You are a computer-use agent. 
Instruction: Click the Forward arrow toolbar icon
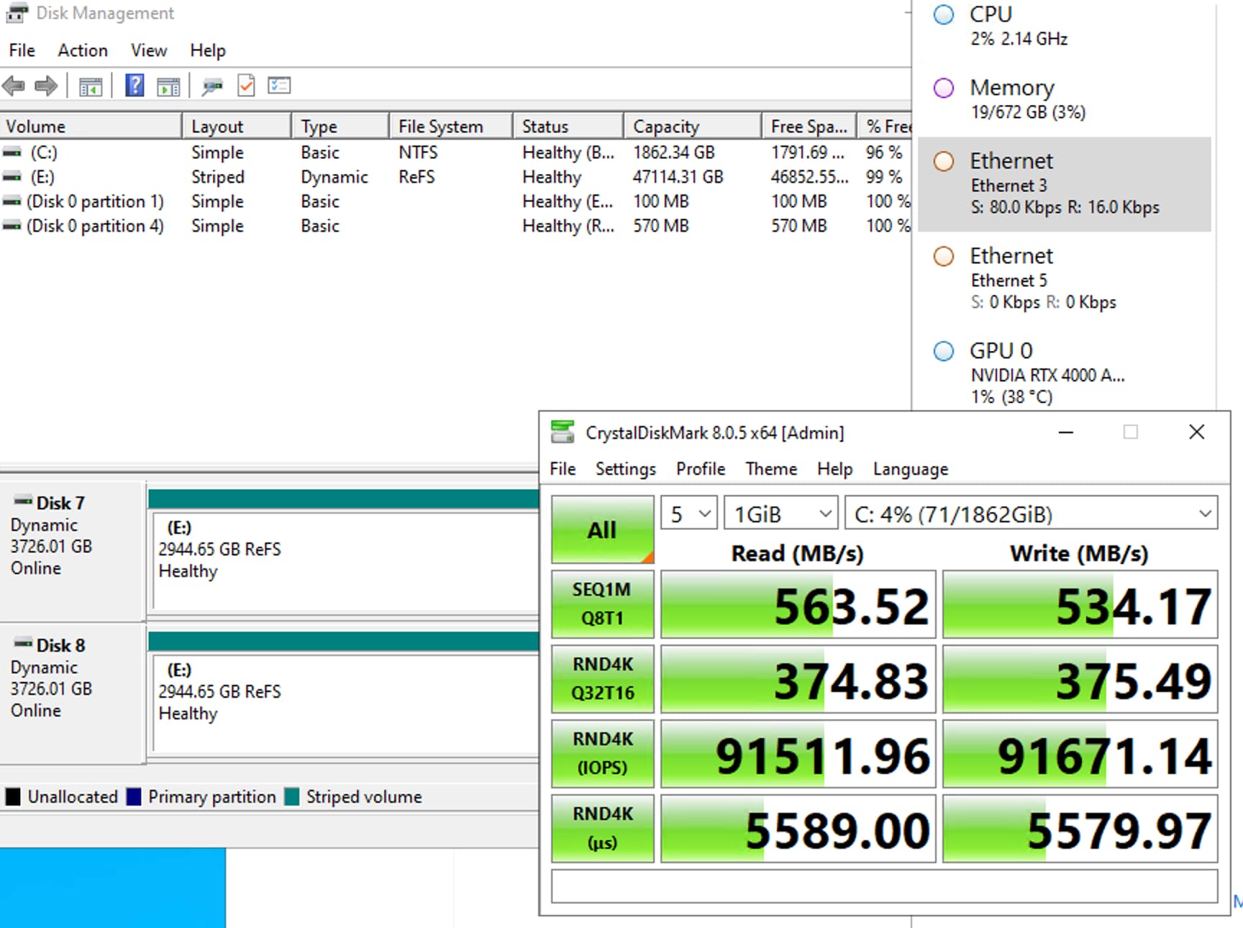(46, 86)
